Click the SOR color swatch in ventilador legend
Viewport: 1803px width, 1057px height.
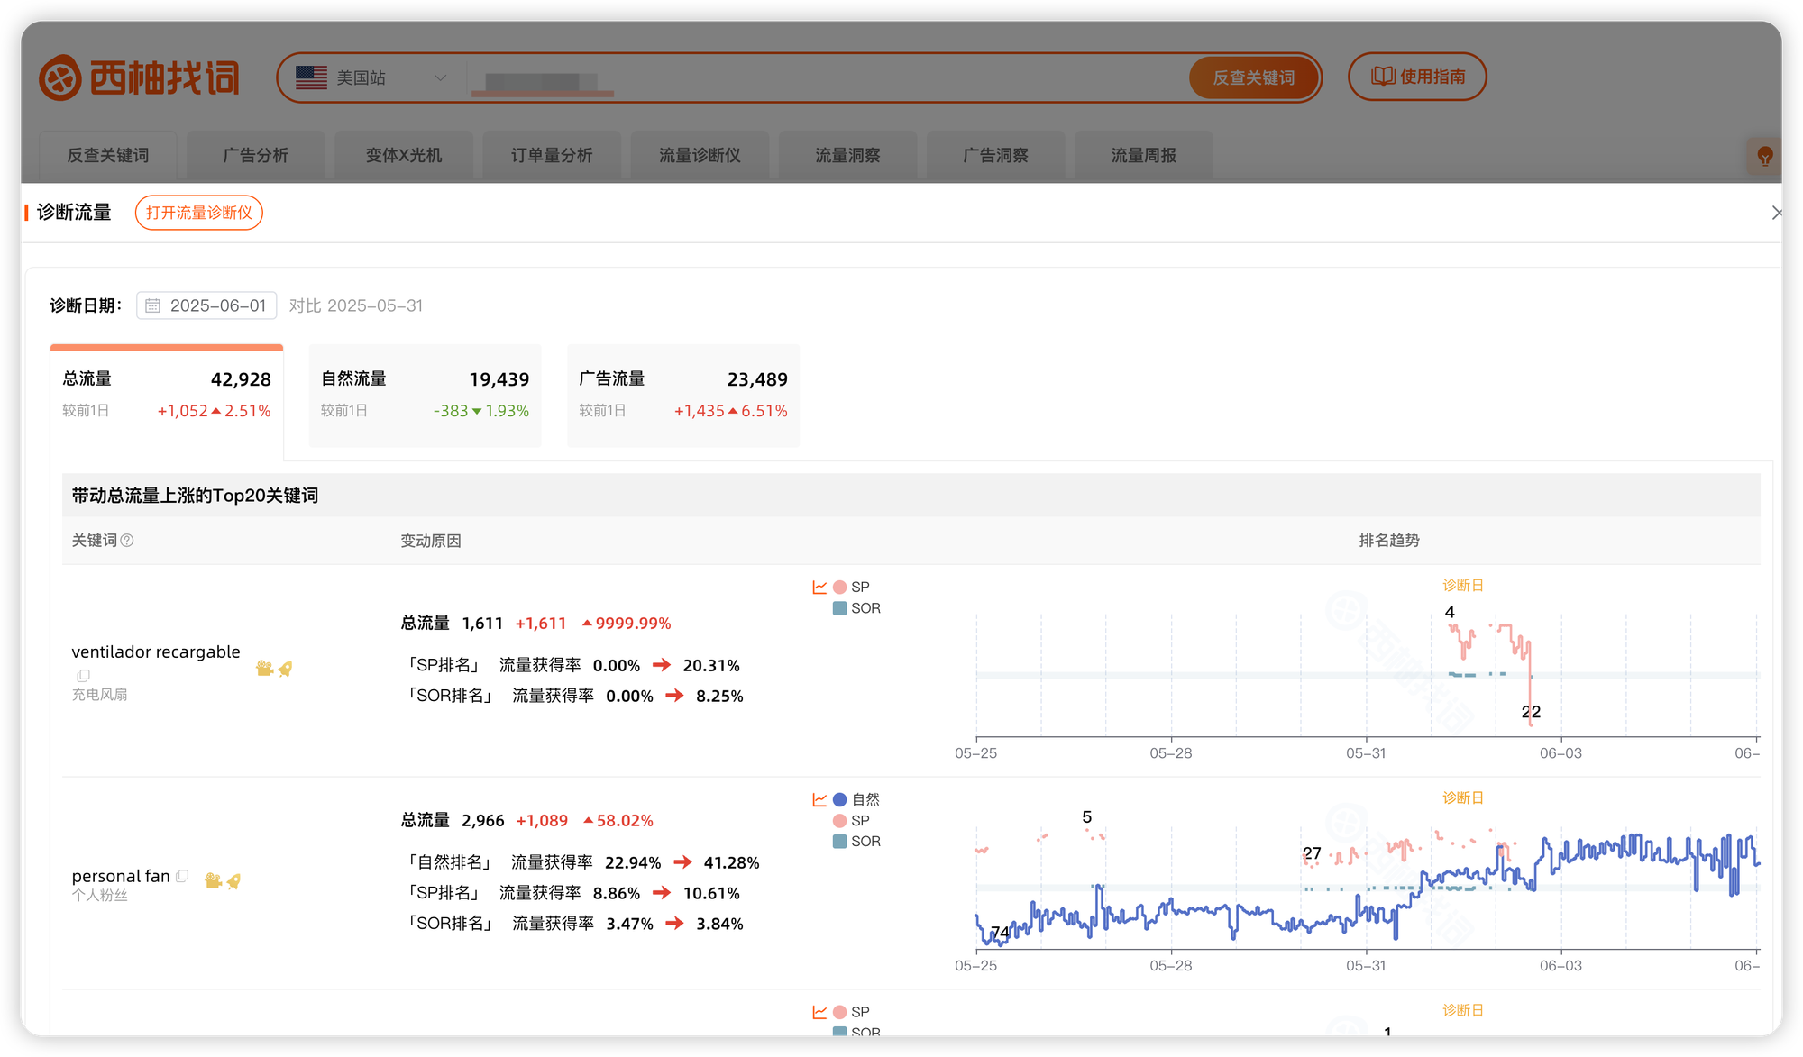point(839,608)
